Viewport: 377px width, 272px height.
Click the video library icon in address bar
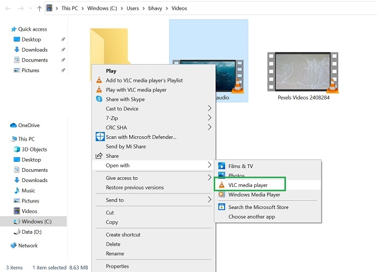point(50,8)
